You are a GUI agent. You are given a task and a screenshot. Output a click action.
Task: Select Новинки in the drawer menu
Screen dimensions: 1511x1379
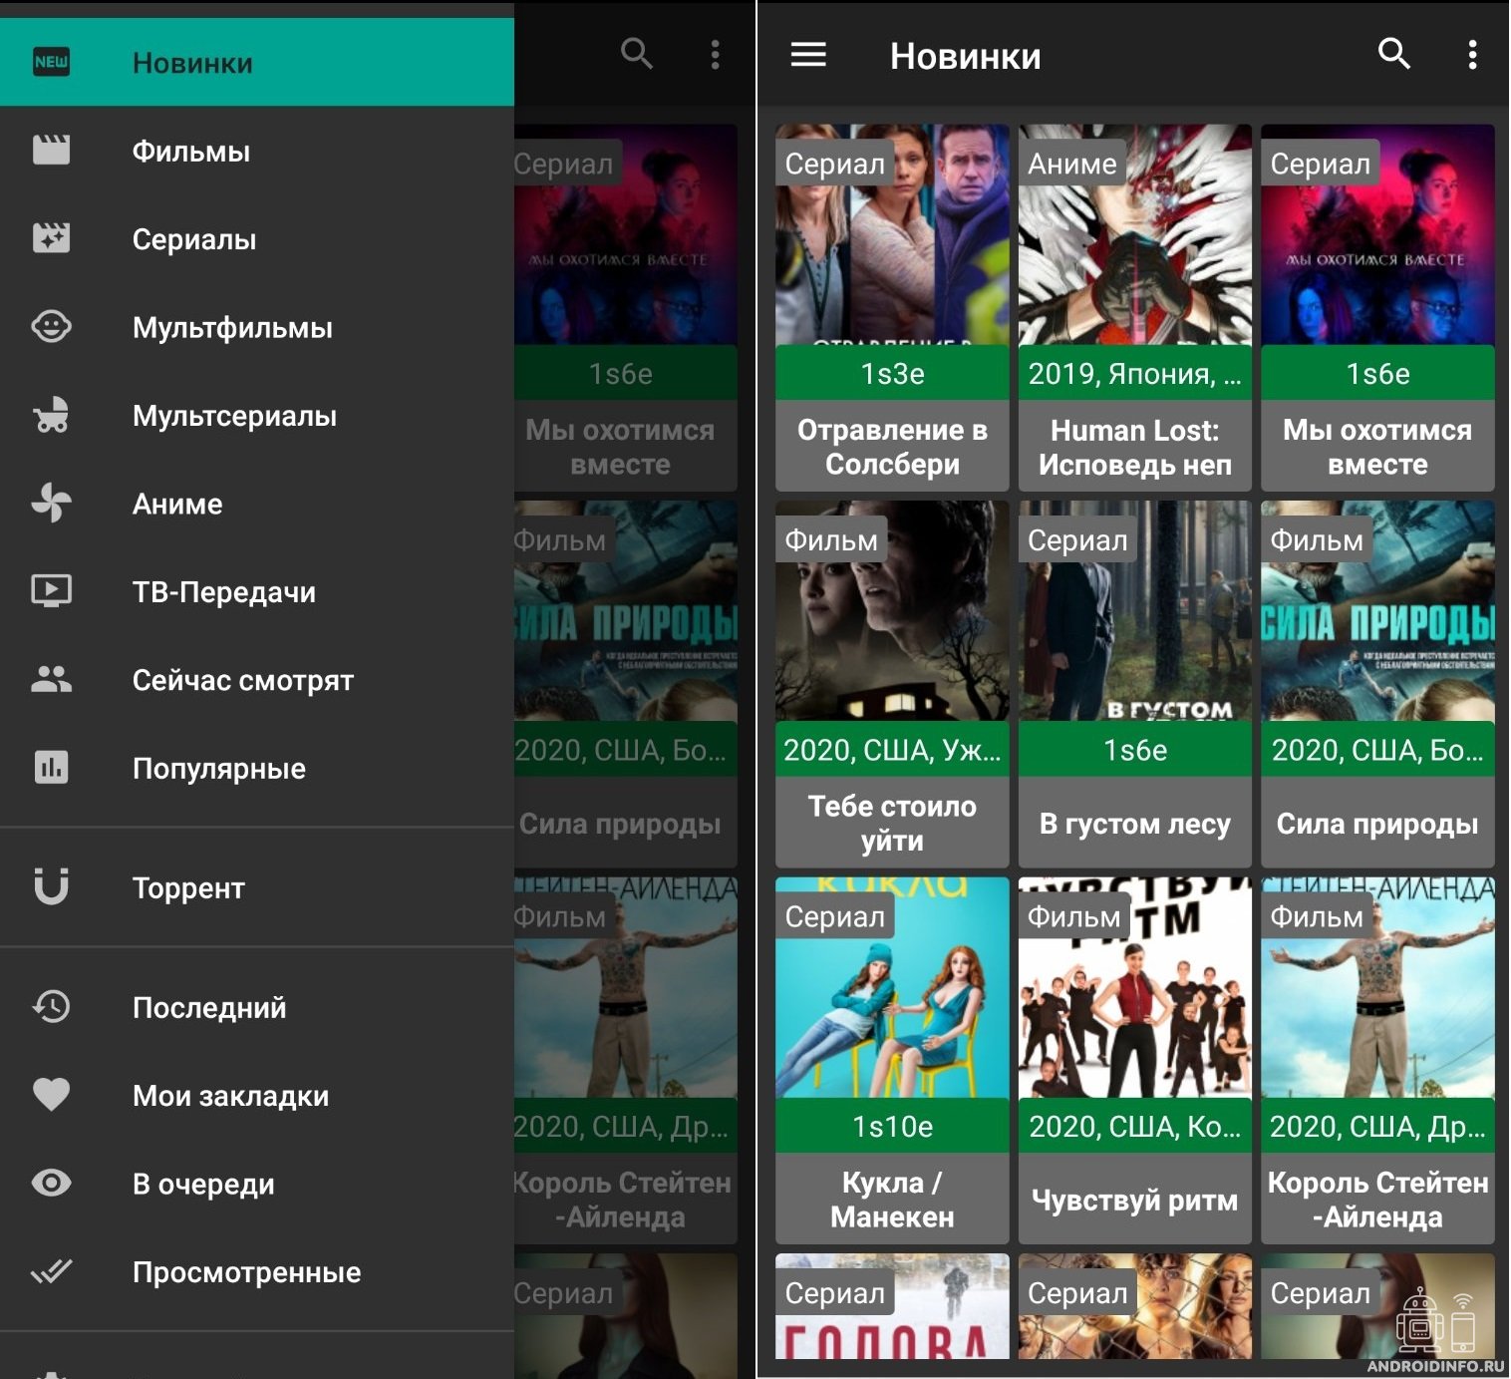tap(192, 63)
